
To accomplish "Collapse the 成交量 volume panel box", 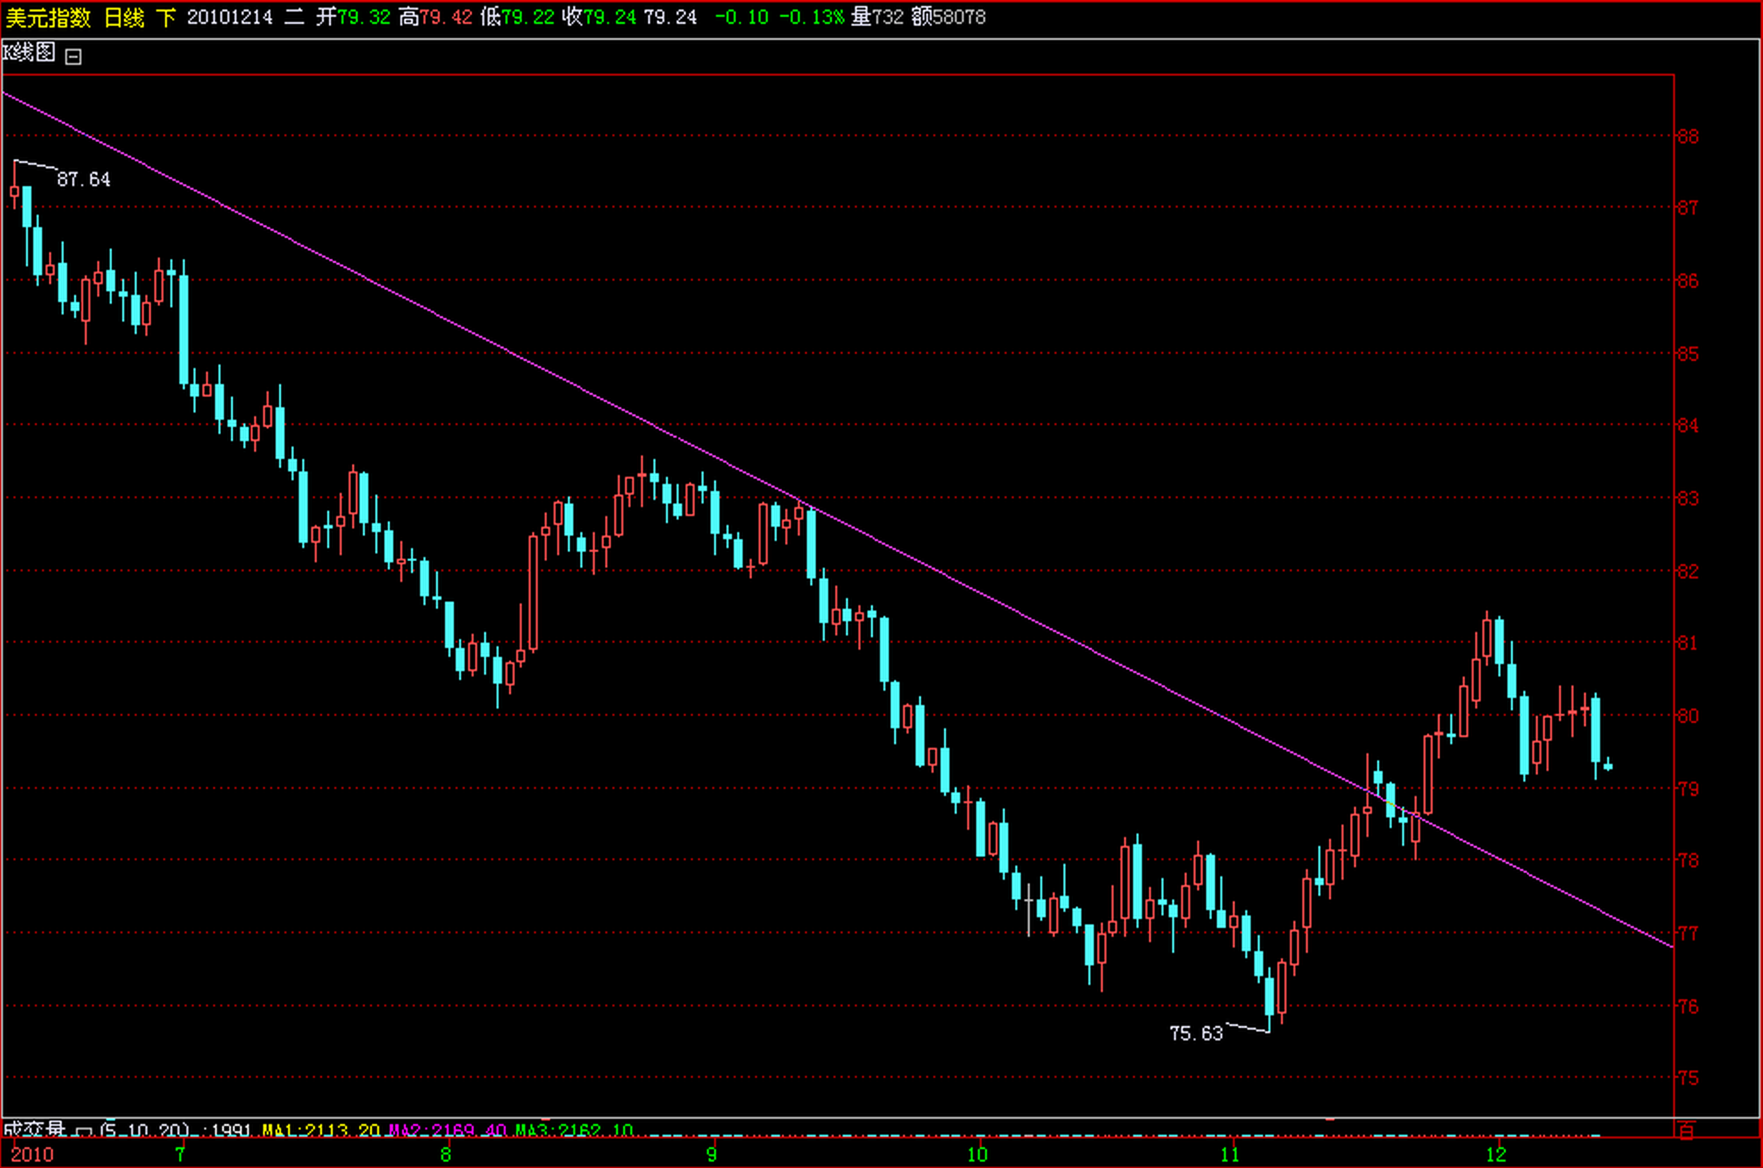I will click(x=84, y=1132).
